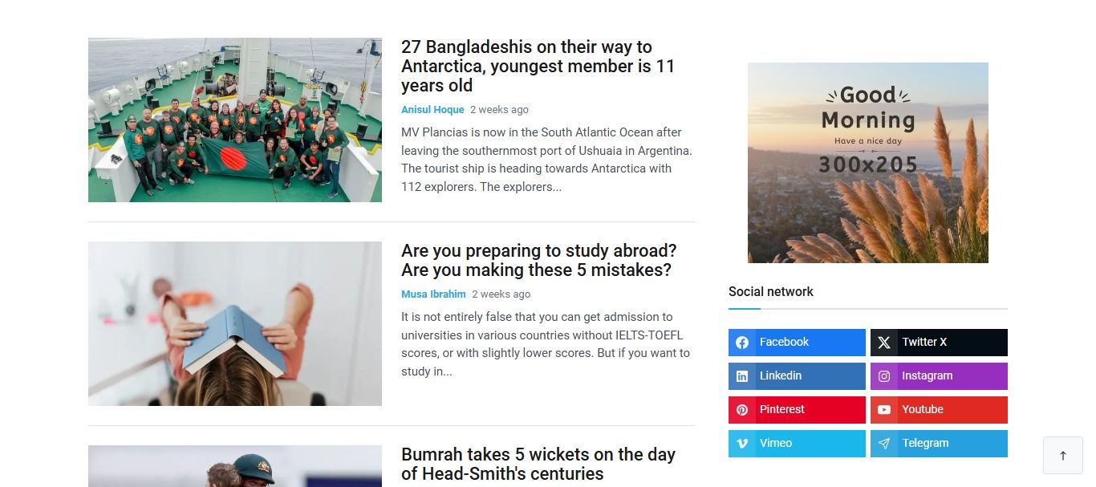Click the Youtube social button label
1096x487 pixels.
[x=922, y=410]
